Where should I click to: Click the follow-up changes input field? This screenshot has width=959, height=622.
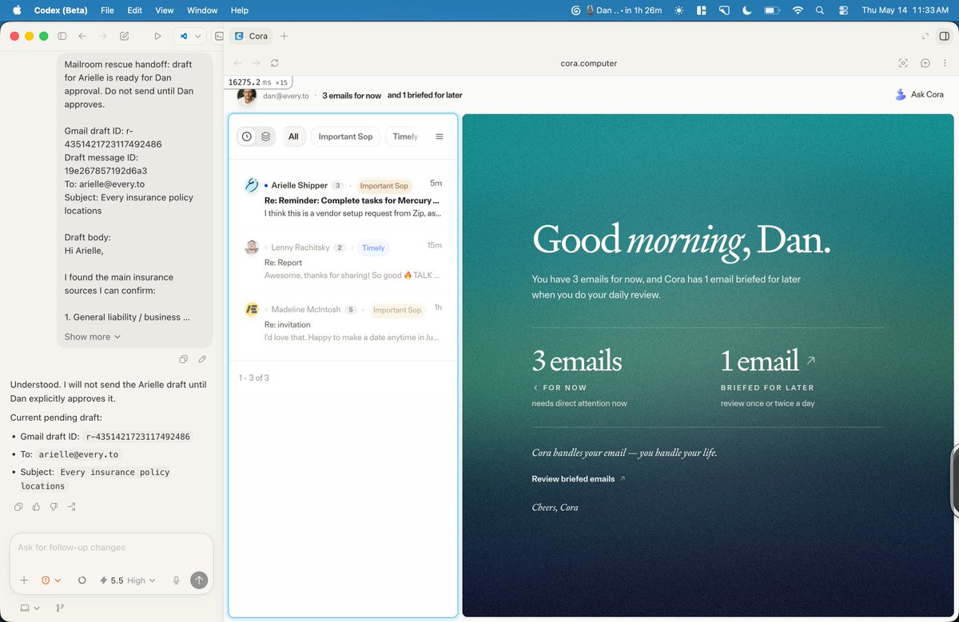111,548
